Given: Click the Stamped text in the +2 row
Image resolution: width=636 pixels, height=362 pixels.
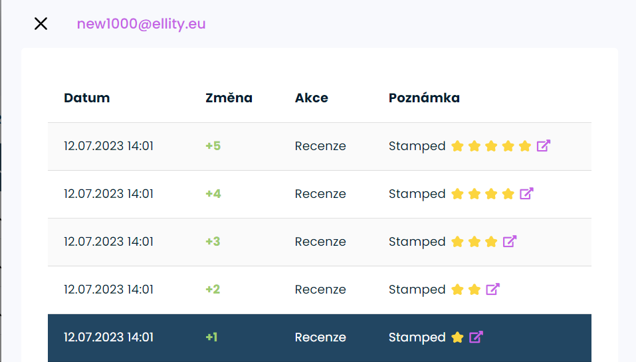Looking at the screenshot, I should [x=417, y=290].
